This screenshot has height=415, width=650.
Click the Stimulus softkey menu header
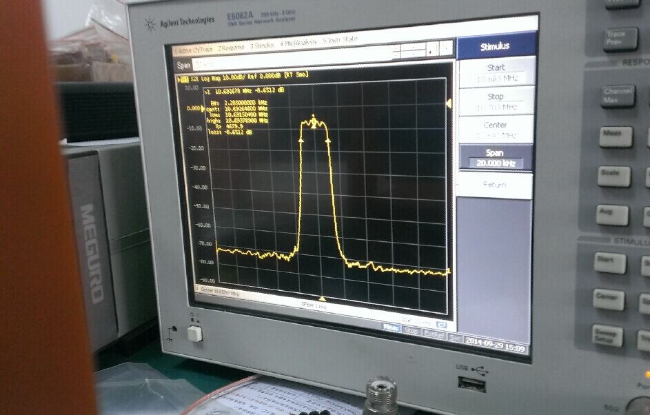click(496, 46)
